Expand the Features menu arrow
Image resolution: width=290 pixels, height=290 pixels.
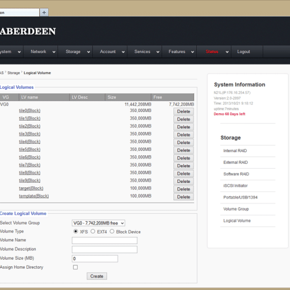click(192, 52)
